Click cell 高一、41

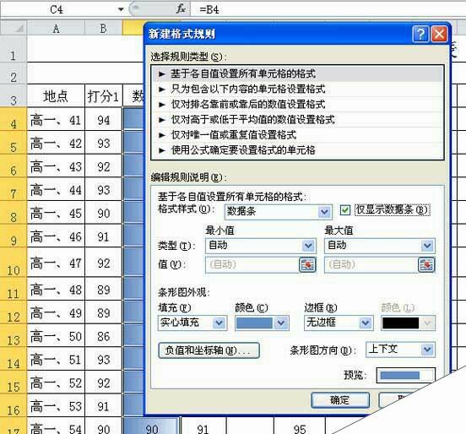(56, 120)
